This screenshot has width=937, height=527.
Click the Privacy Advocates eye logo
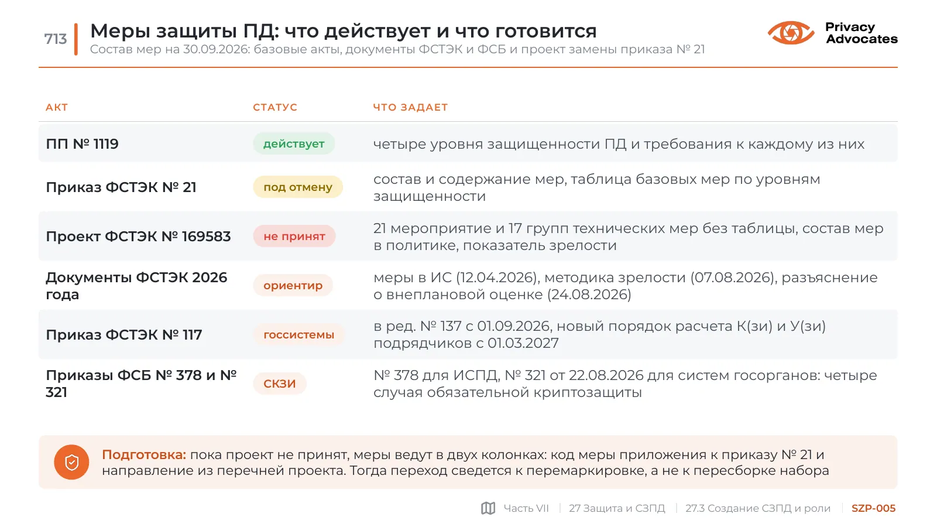[x=791, y=33]
